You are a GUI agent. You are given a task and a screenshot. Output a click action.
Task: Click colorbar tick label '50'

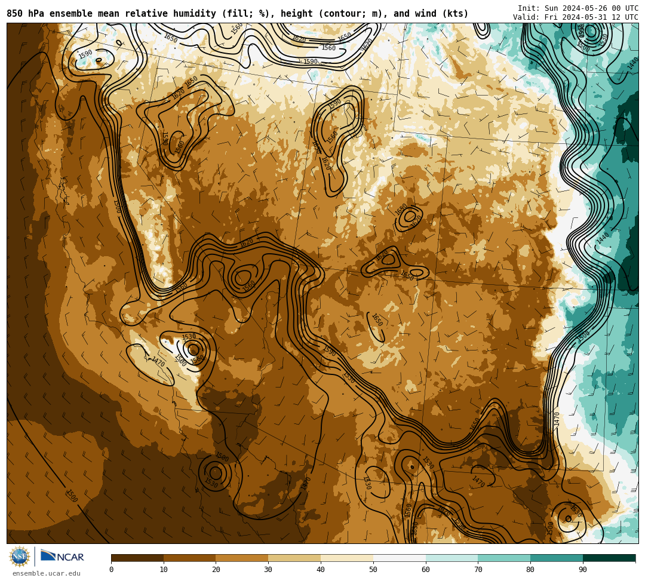pos(373,570)
